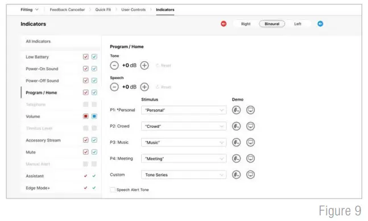The width and height of the screenshot is (368, 221).
Task: Toggle the blue Volume checkbox
Action: [x=94, y=116]
